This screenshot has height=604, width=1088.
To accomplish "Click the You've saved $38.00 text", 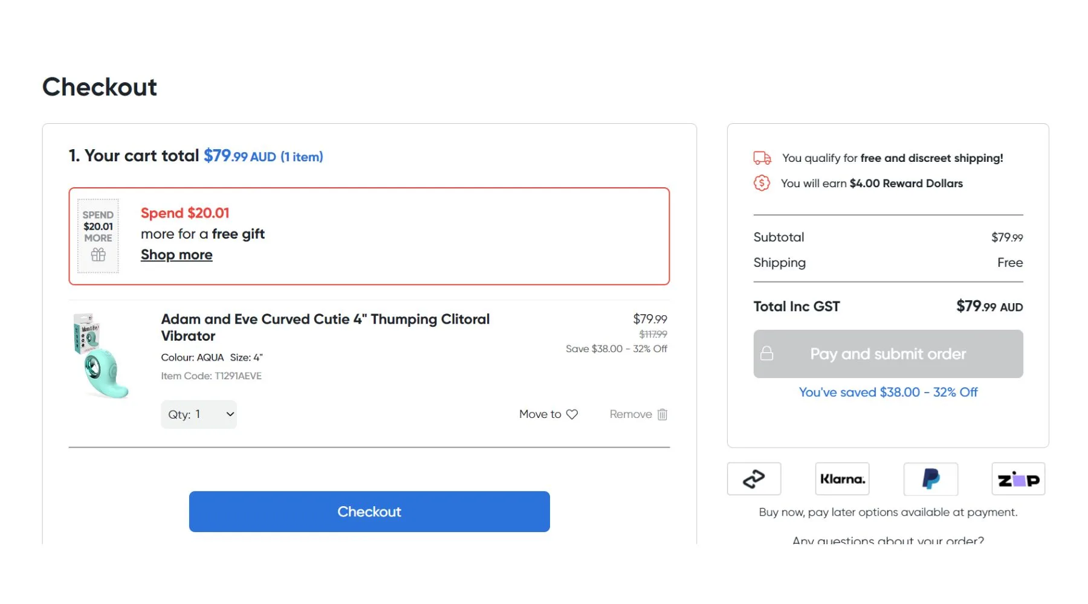I will click(887, 392).
